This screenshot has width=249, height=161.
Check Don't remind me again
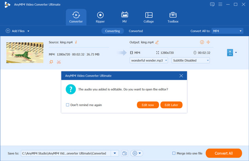point(68,105)
